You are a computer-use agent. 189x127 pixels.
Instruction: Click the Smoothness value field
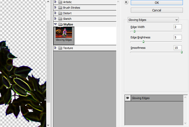point(178,48)
